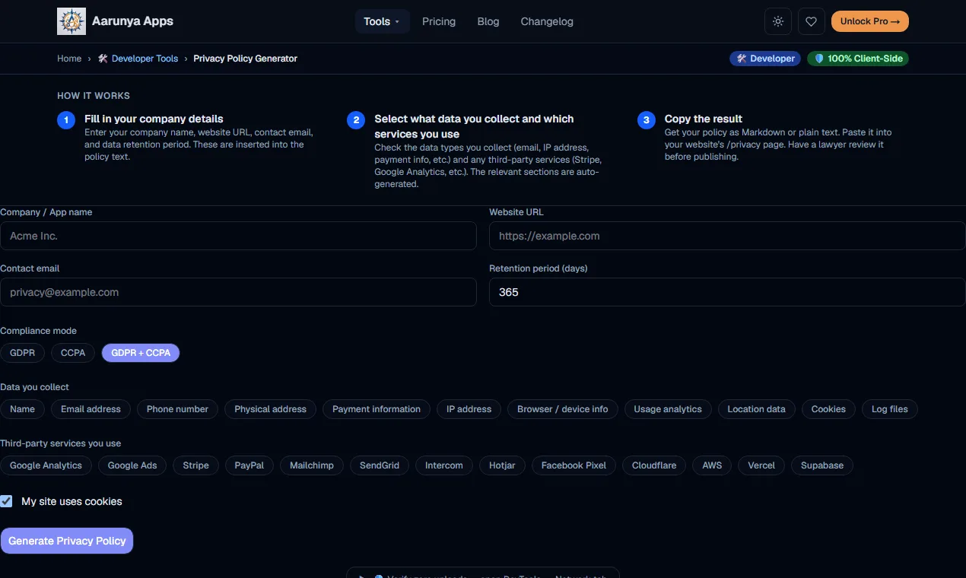
Task: Open the Changelog menu item
Action: pyautogui.click(x=547, y=21)
